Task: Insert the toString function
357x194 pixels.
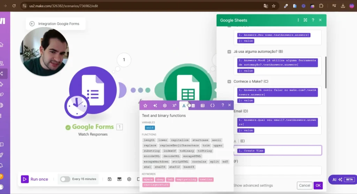Action: pos(205,151)
